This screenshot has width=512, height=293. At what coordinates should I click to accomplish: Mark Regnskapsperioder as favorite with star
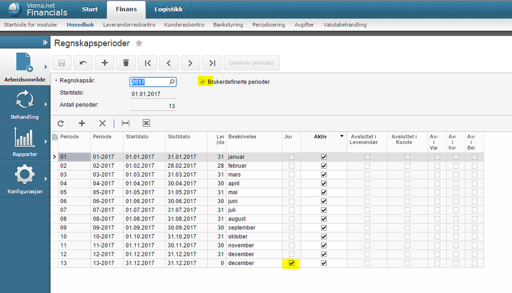139,43
